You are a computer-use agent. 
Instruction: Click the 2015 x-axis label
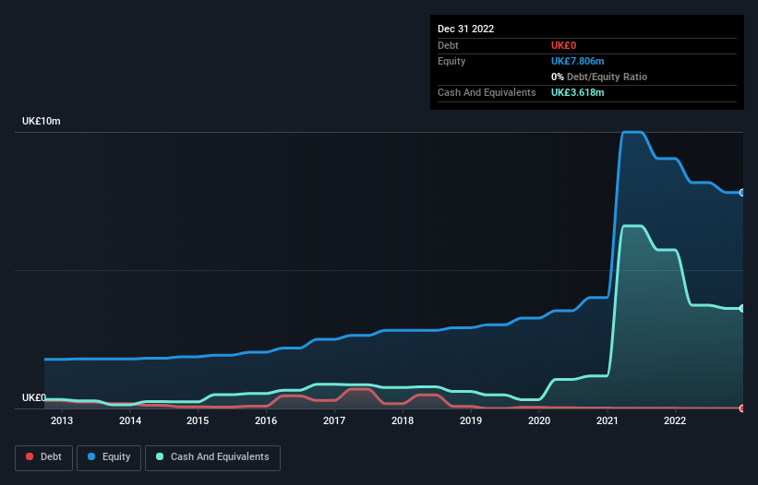click(198, 420)
